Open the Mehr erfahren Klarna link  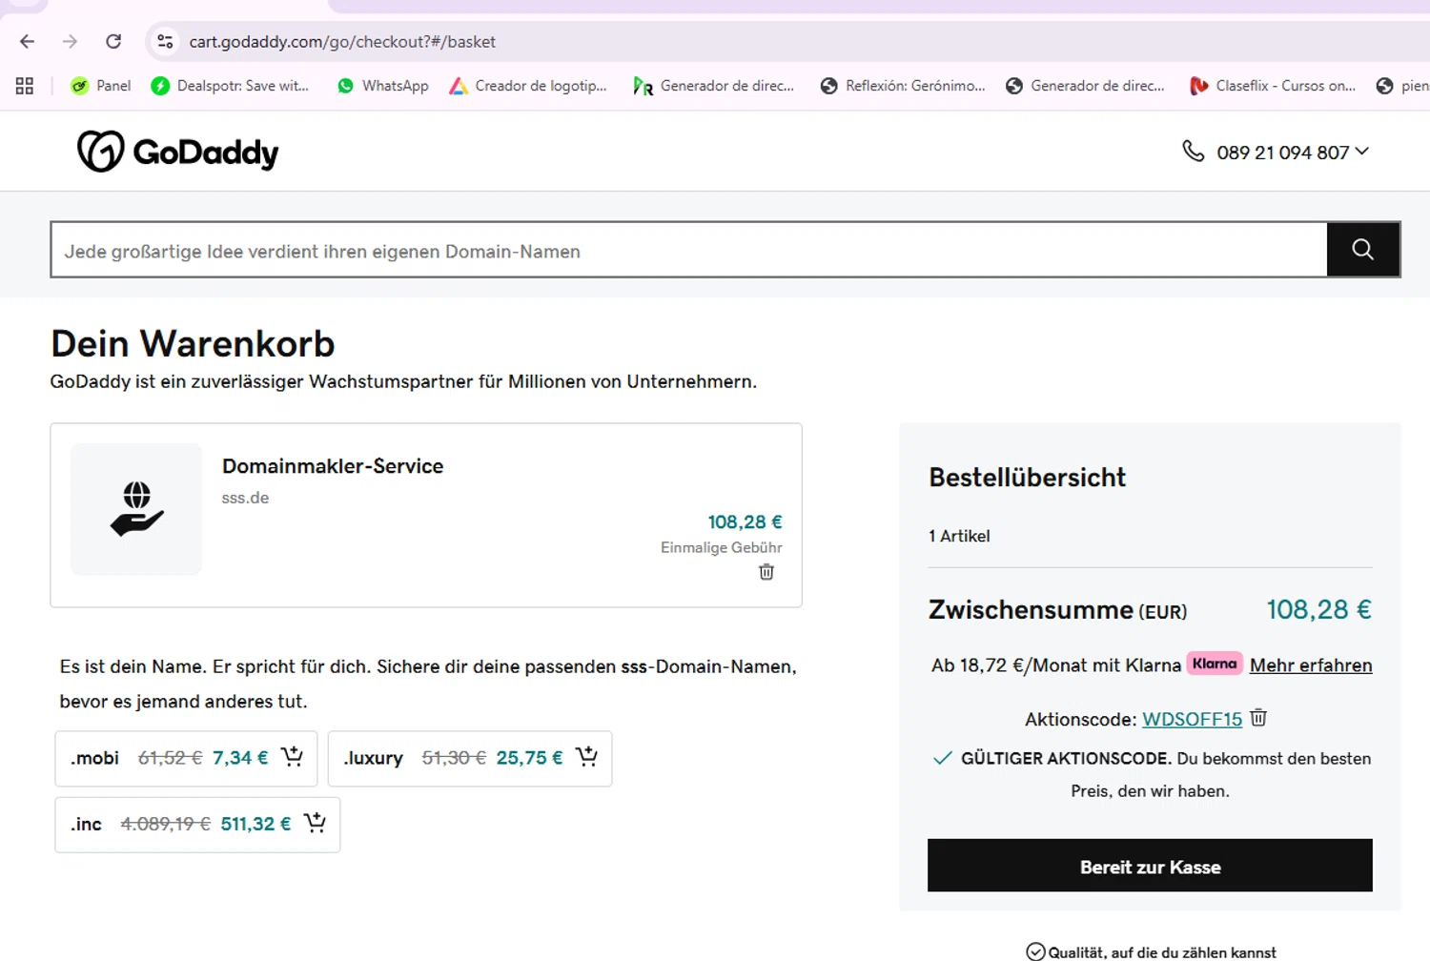tap(1311, 665)
